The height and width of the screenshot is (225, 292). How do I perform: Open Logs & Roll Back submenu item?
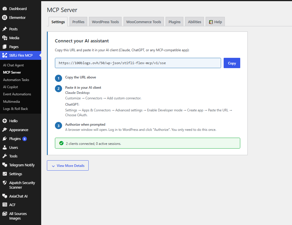point(15,109)
